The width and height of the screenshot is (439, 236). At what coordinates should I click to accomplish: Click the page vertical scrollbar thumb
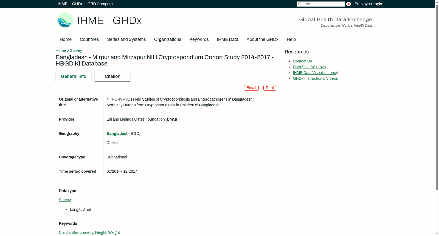[437, 97]
